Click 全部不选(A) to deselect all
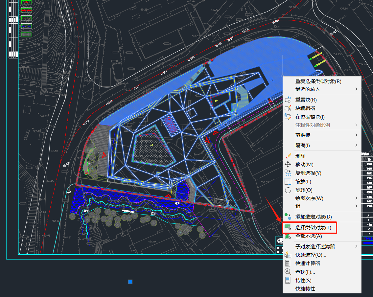The width and height of the screenshot is (373, 297). click(x=309, y=236)
